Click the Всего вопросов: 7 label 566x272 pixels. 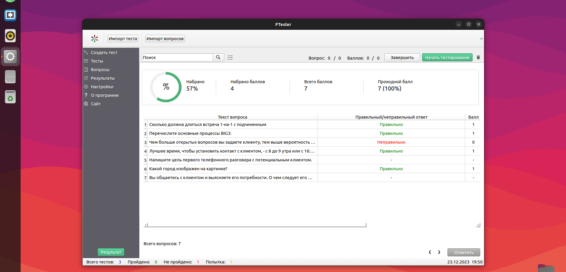tap(162, 244)
